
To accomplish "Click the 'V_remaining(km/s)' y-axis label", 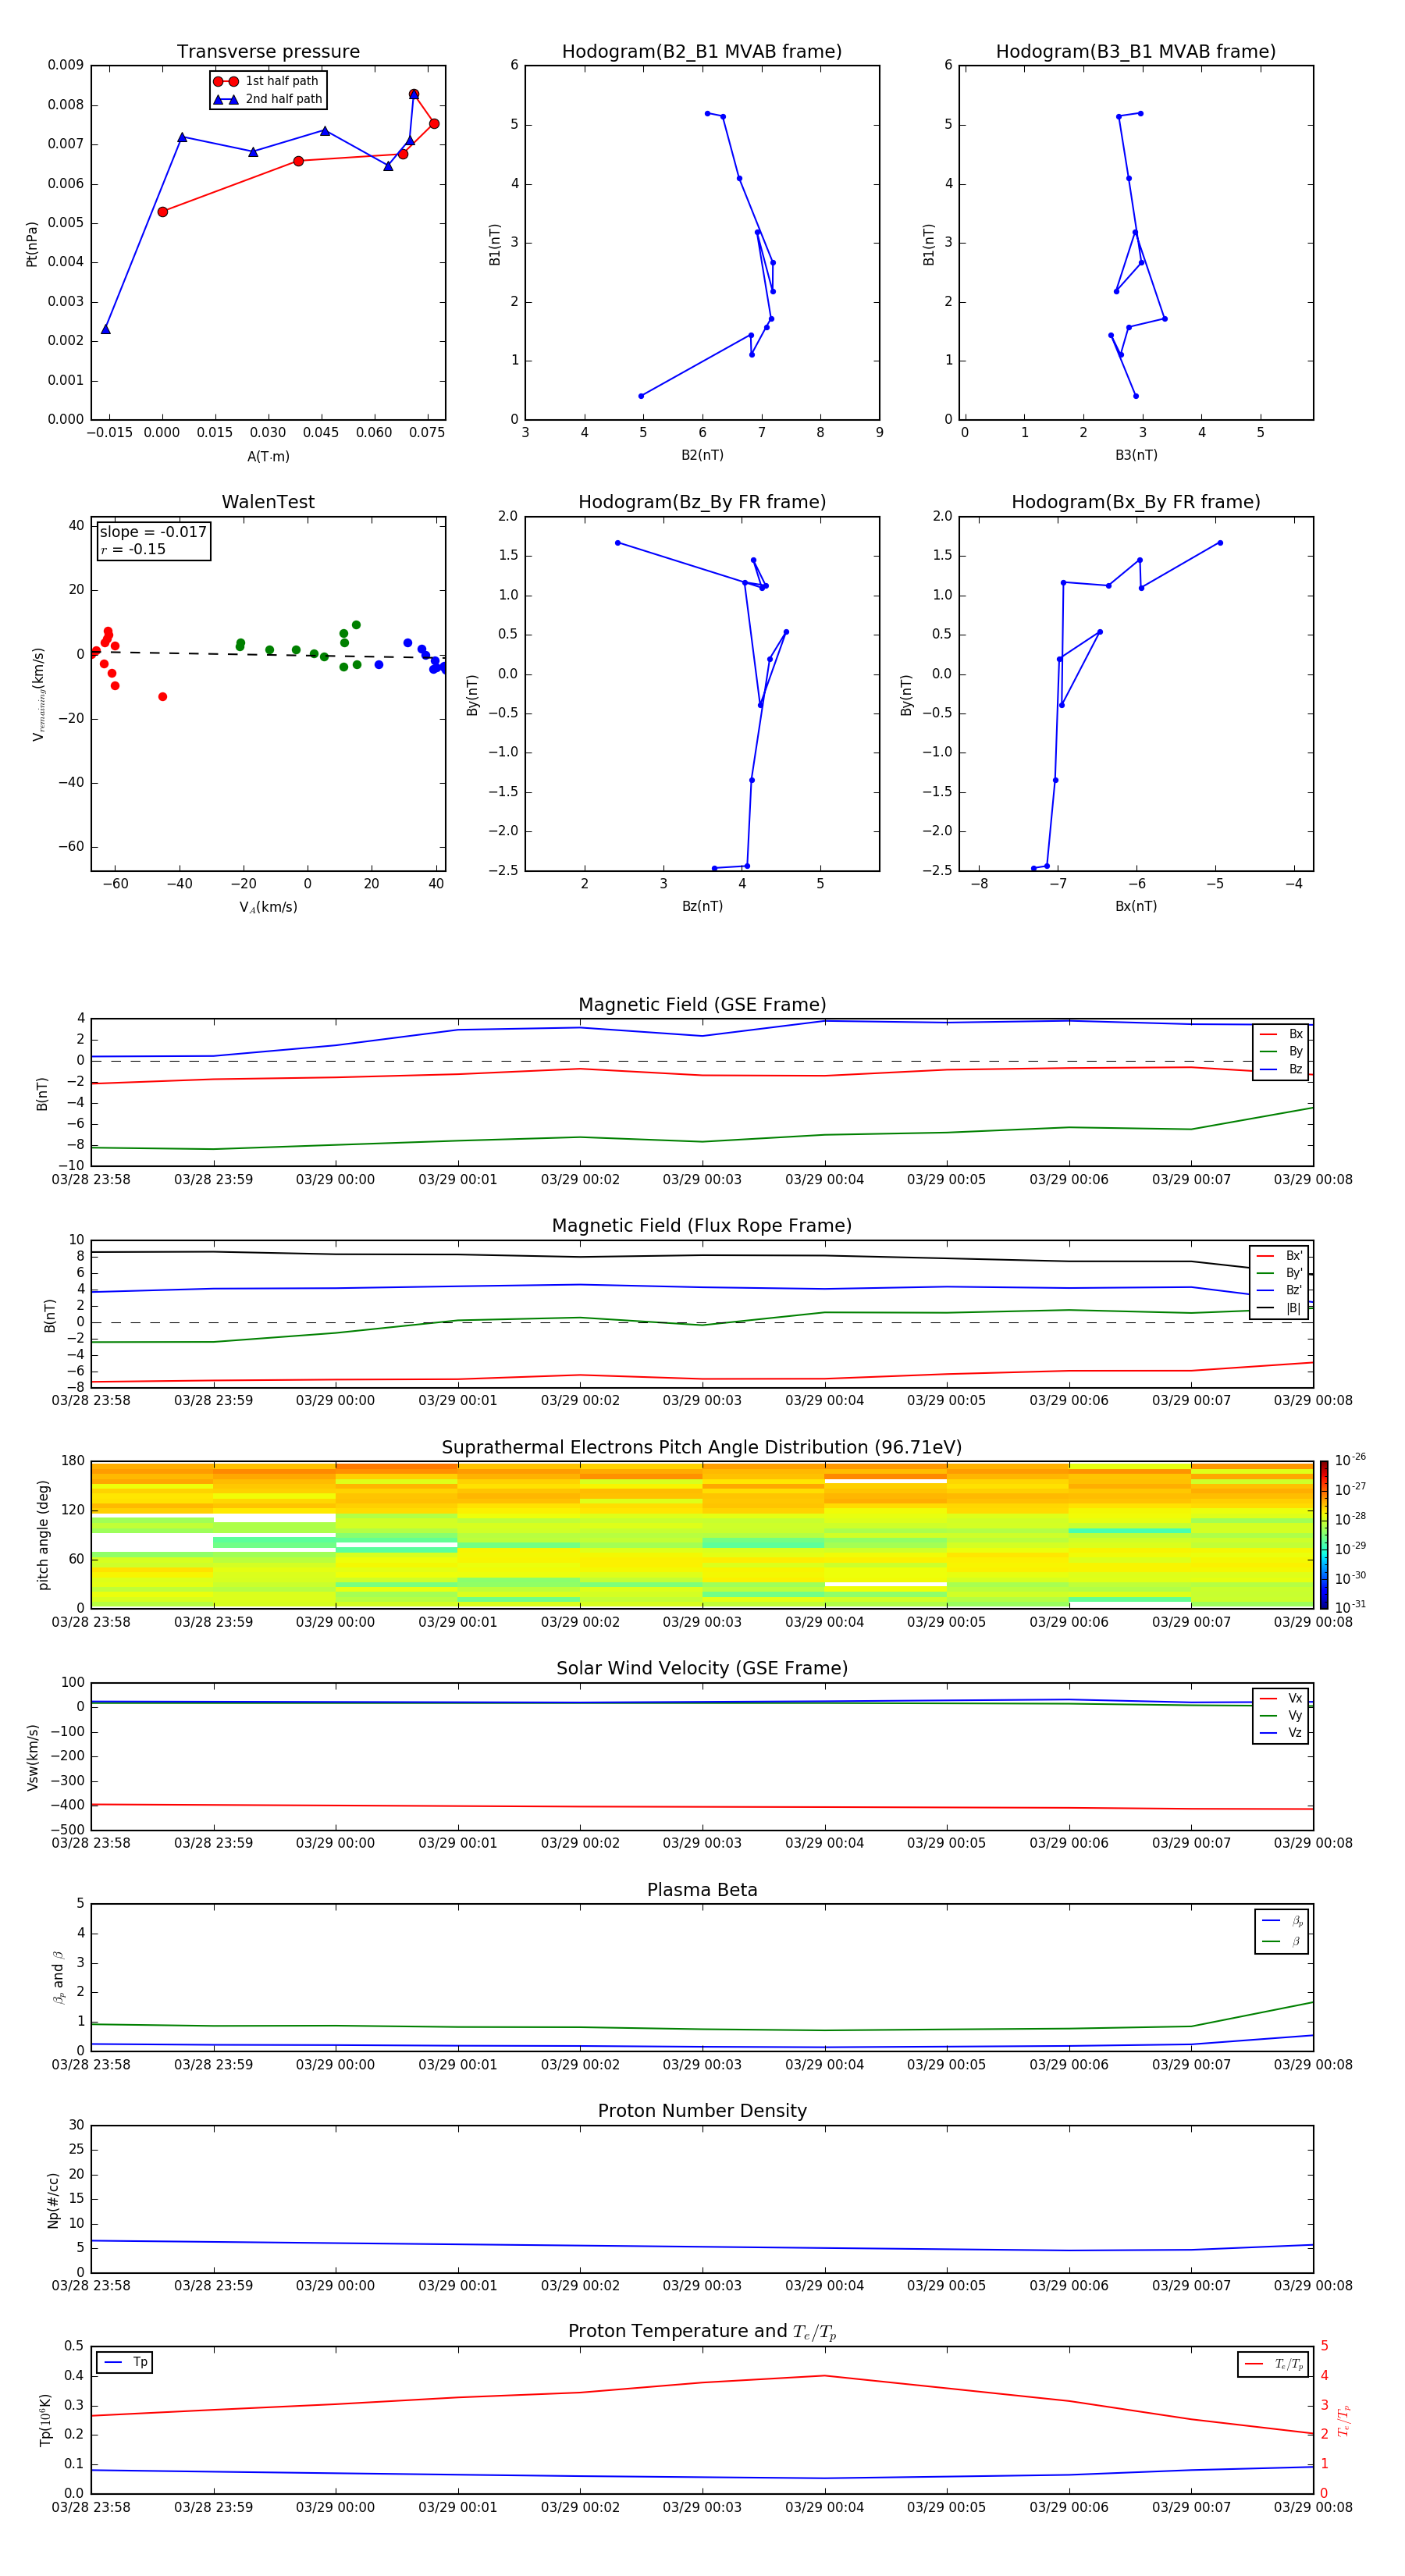I will 39,694.
